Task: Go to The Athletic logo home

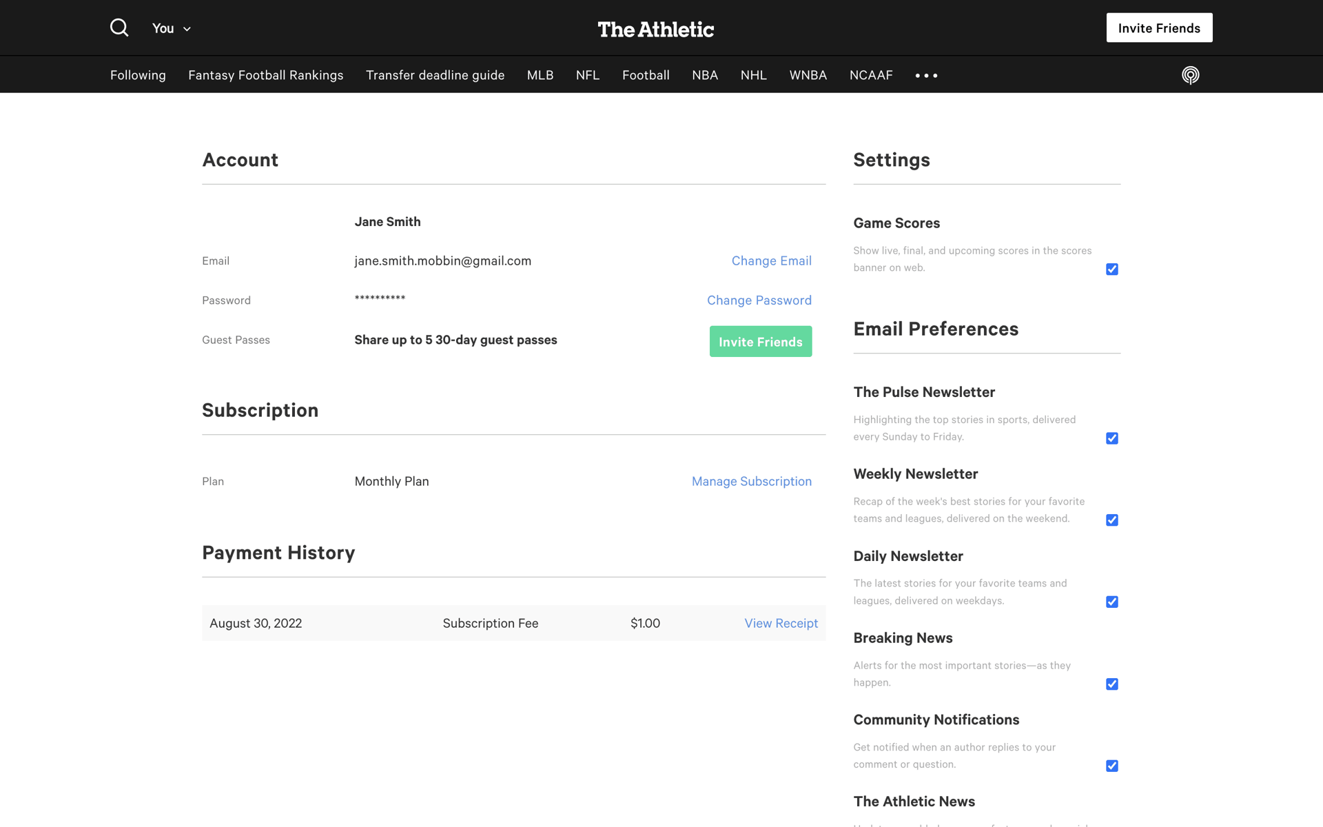Action: pos(655,29)
